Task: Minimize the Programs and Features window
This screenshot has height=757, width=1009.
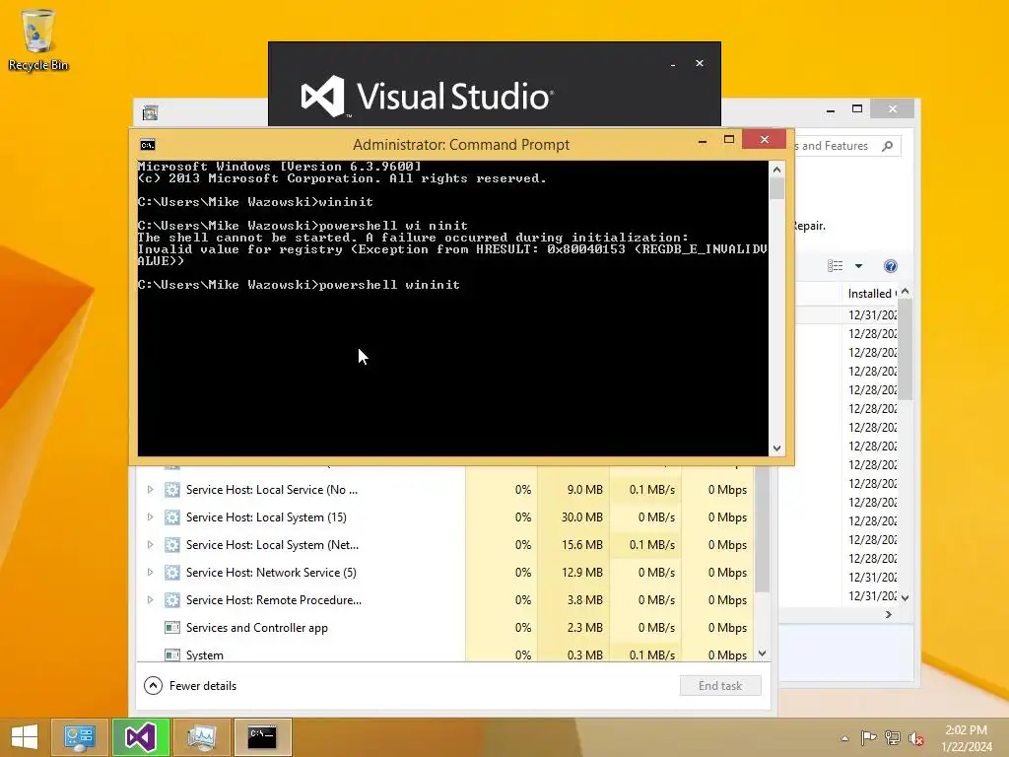Action: pos(831,110)
